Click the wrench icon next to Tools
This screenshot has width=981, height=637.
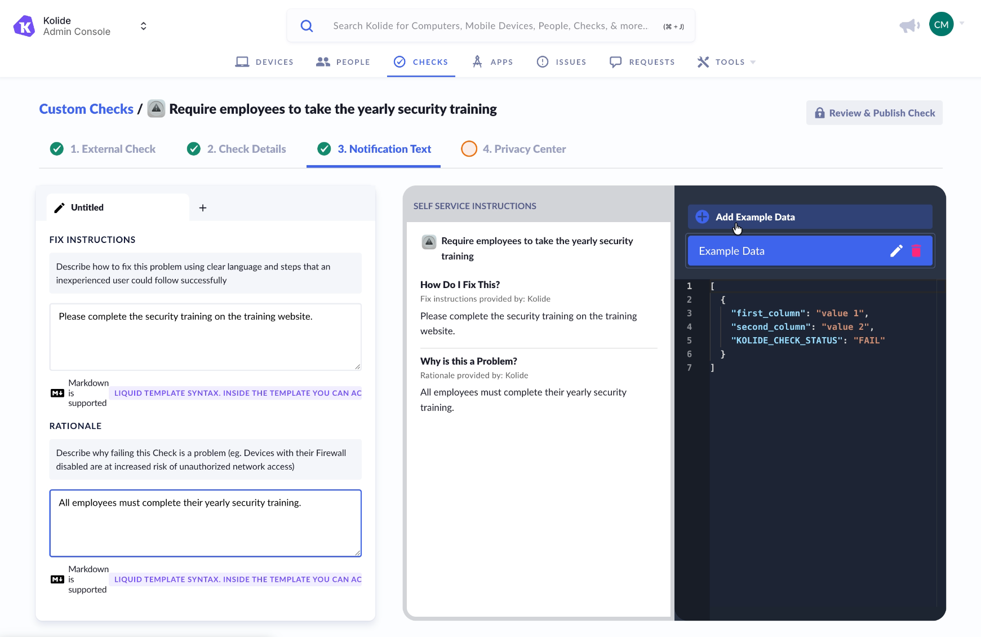click(x=703, y=61)
